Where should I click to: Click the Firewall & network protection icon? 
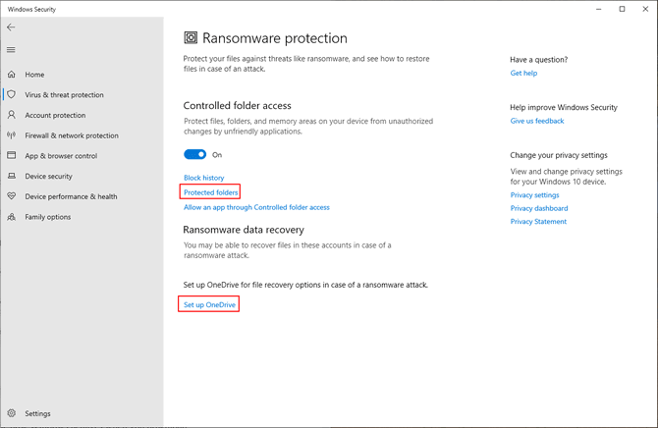click(x=12, y=135)
